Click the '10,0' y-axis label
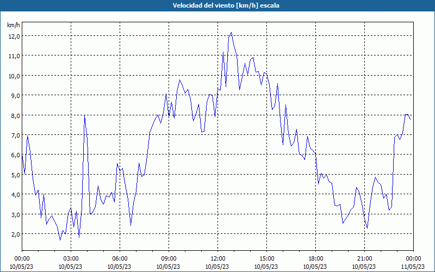 point(15,76)
